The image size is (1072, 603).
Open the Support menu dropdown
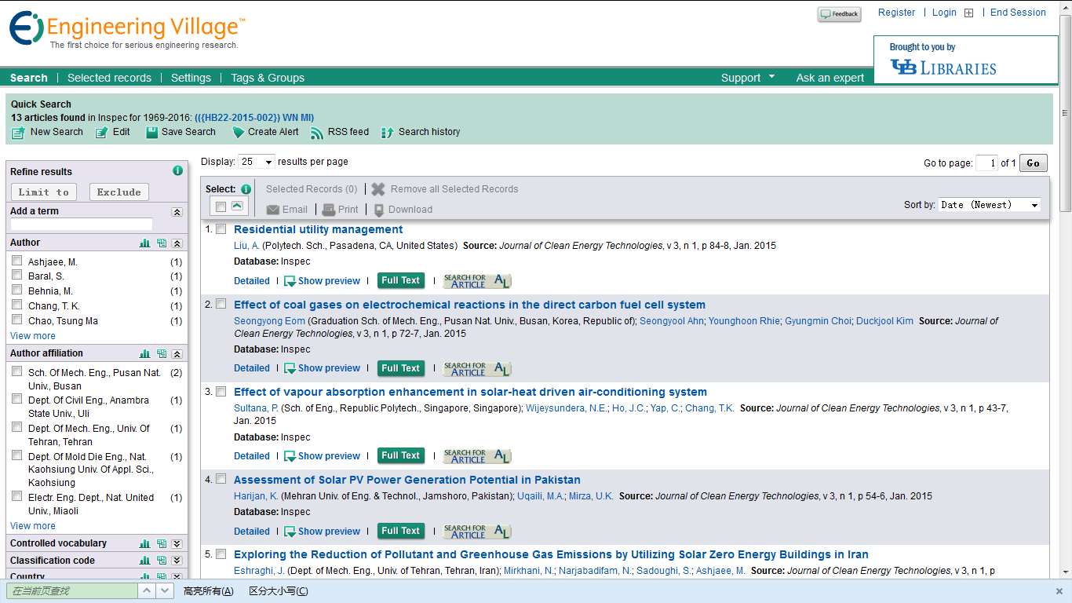[747, 78]
